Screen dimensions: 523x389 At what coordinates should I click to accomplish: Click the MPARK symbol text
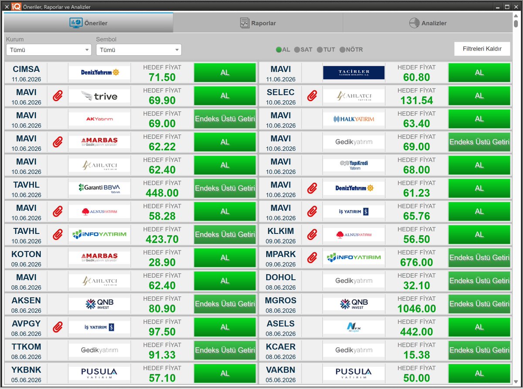coord(281,254)
